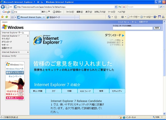Screen dimensions: 166x120
Task: Expand the Internet Explorer 6 submenu arrow
Action: (x=28, y=52)
